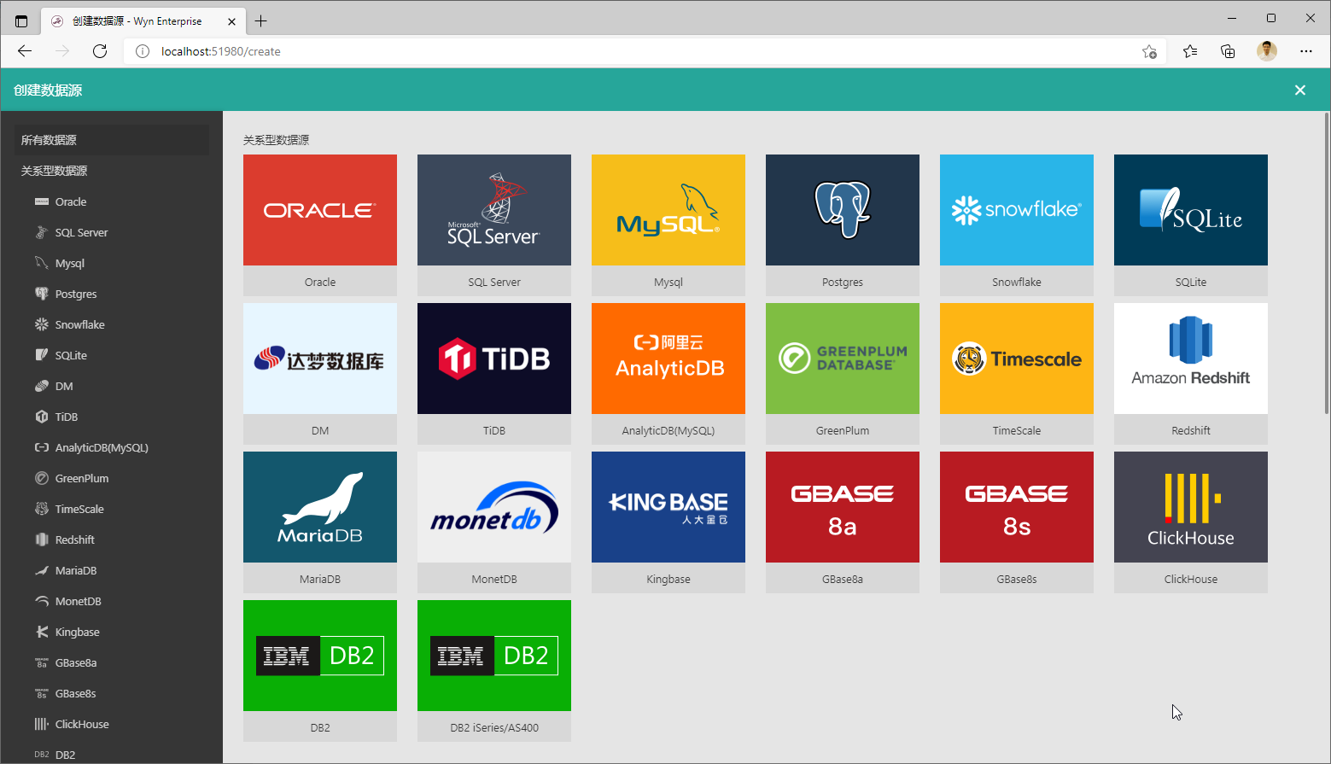Open the browser profile avatar

tap(1267, 51)
